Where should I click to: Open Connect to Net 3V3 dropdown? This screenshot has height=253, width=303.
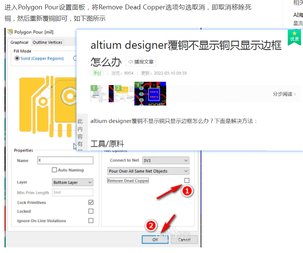pos(166,160)
